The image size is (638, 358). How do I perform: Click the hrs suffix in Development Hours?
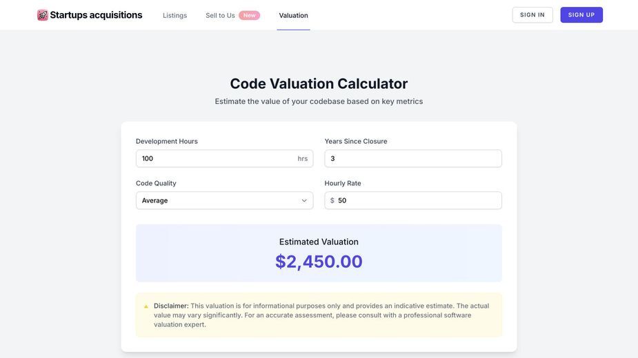click(x=302, y=159)
